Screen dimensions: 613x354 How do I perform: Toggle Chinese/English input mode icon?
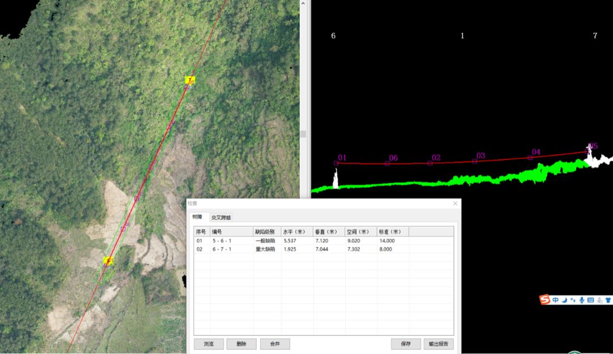pos(556,300)
